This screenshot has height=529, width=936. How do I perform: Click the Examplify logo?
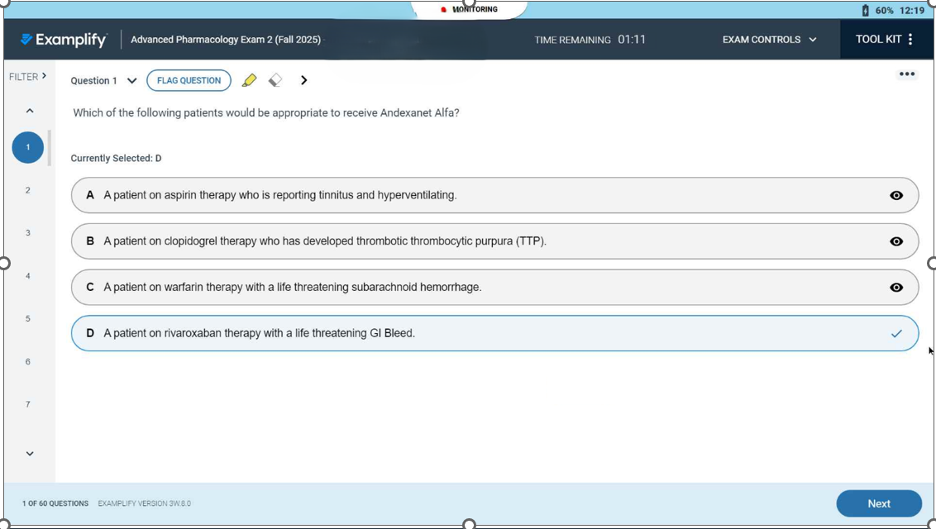point(64,40)
